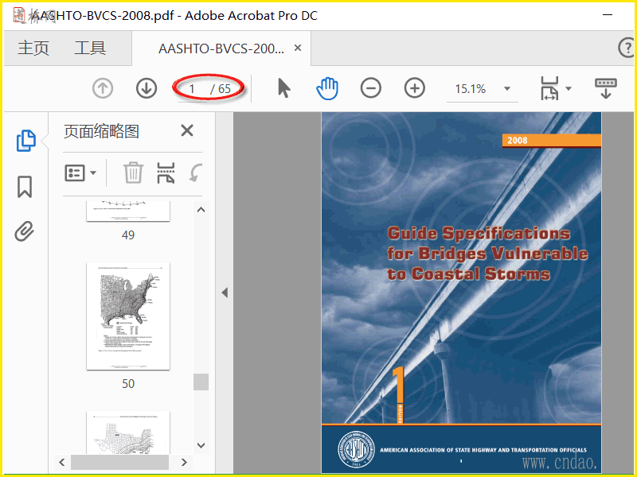The height and width of the screenshot is (477, 637).
Task: Open the page thumbnails sidebar icon
Action: 26,141
